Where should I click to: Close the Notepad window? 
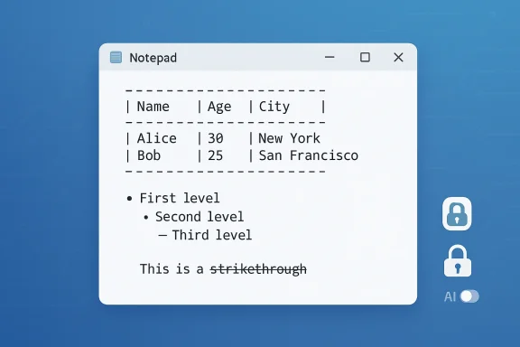click(x=398, y=57)
